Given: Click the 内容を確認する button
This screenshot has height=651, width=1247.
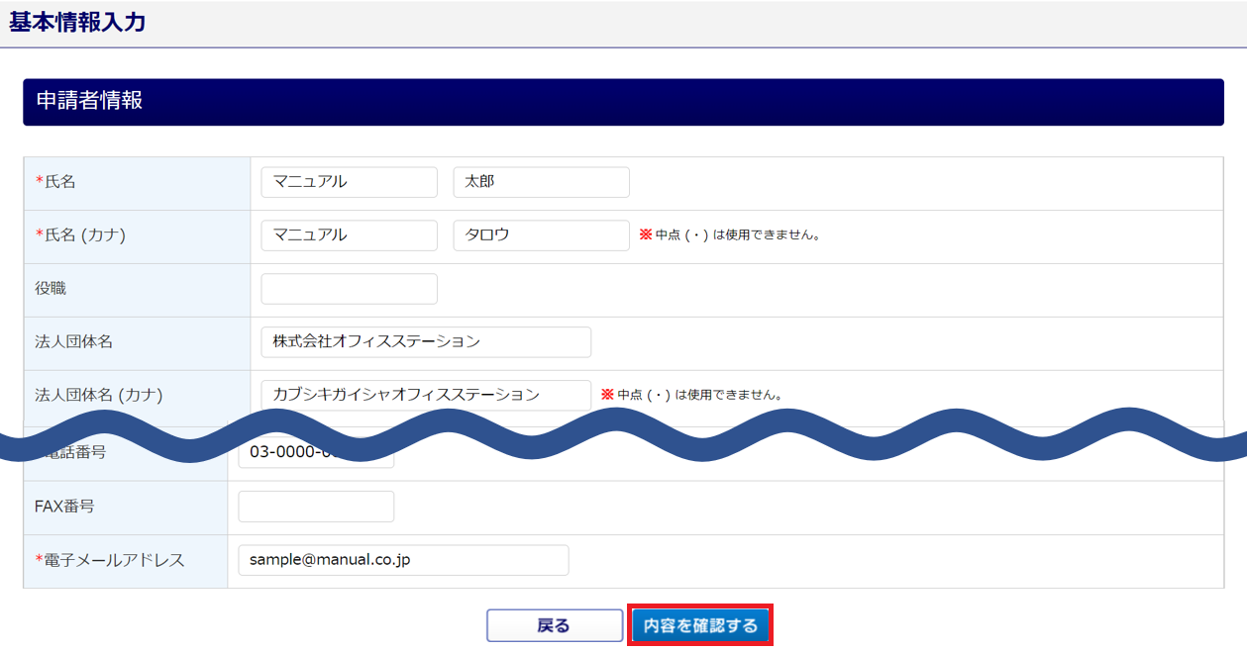Looking at the screenshot, I should point(699,625).
